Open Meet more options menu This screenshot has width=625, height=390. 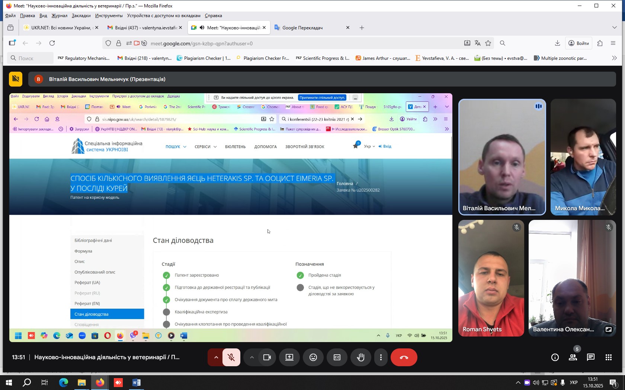click(x=381, y=357)
